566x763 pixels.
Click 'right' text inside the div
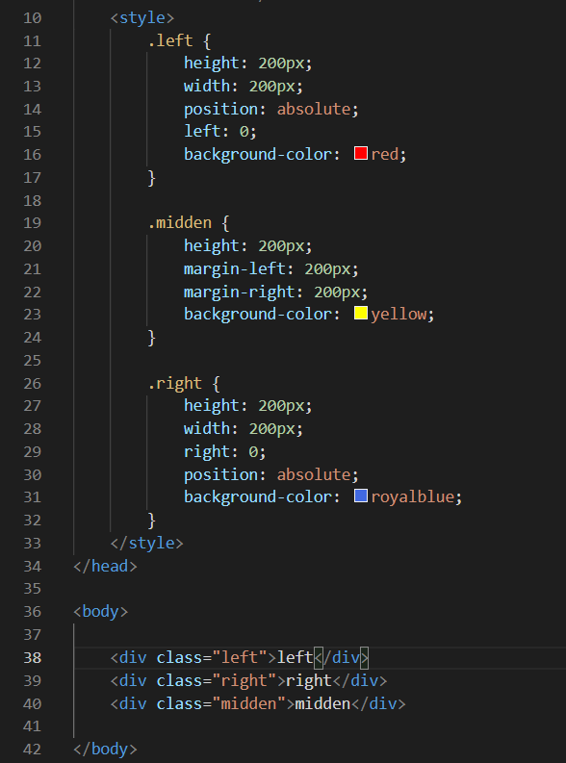click(x=309, y=681)
